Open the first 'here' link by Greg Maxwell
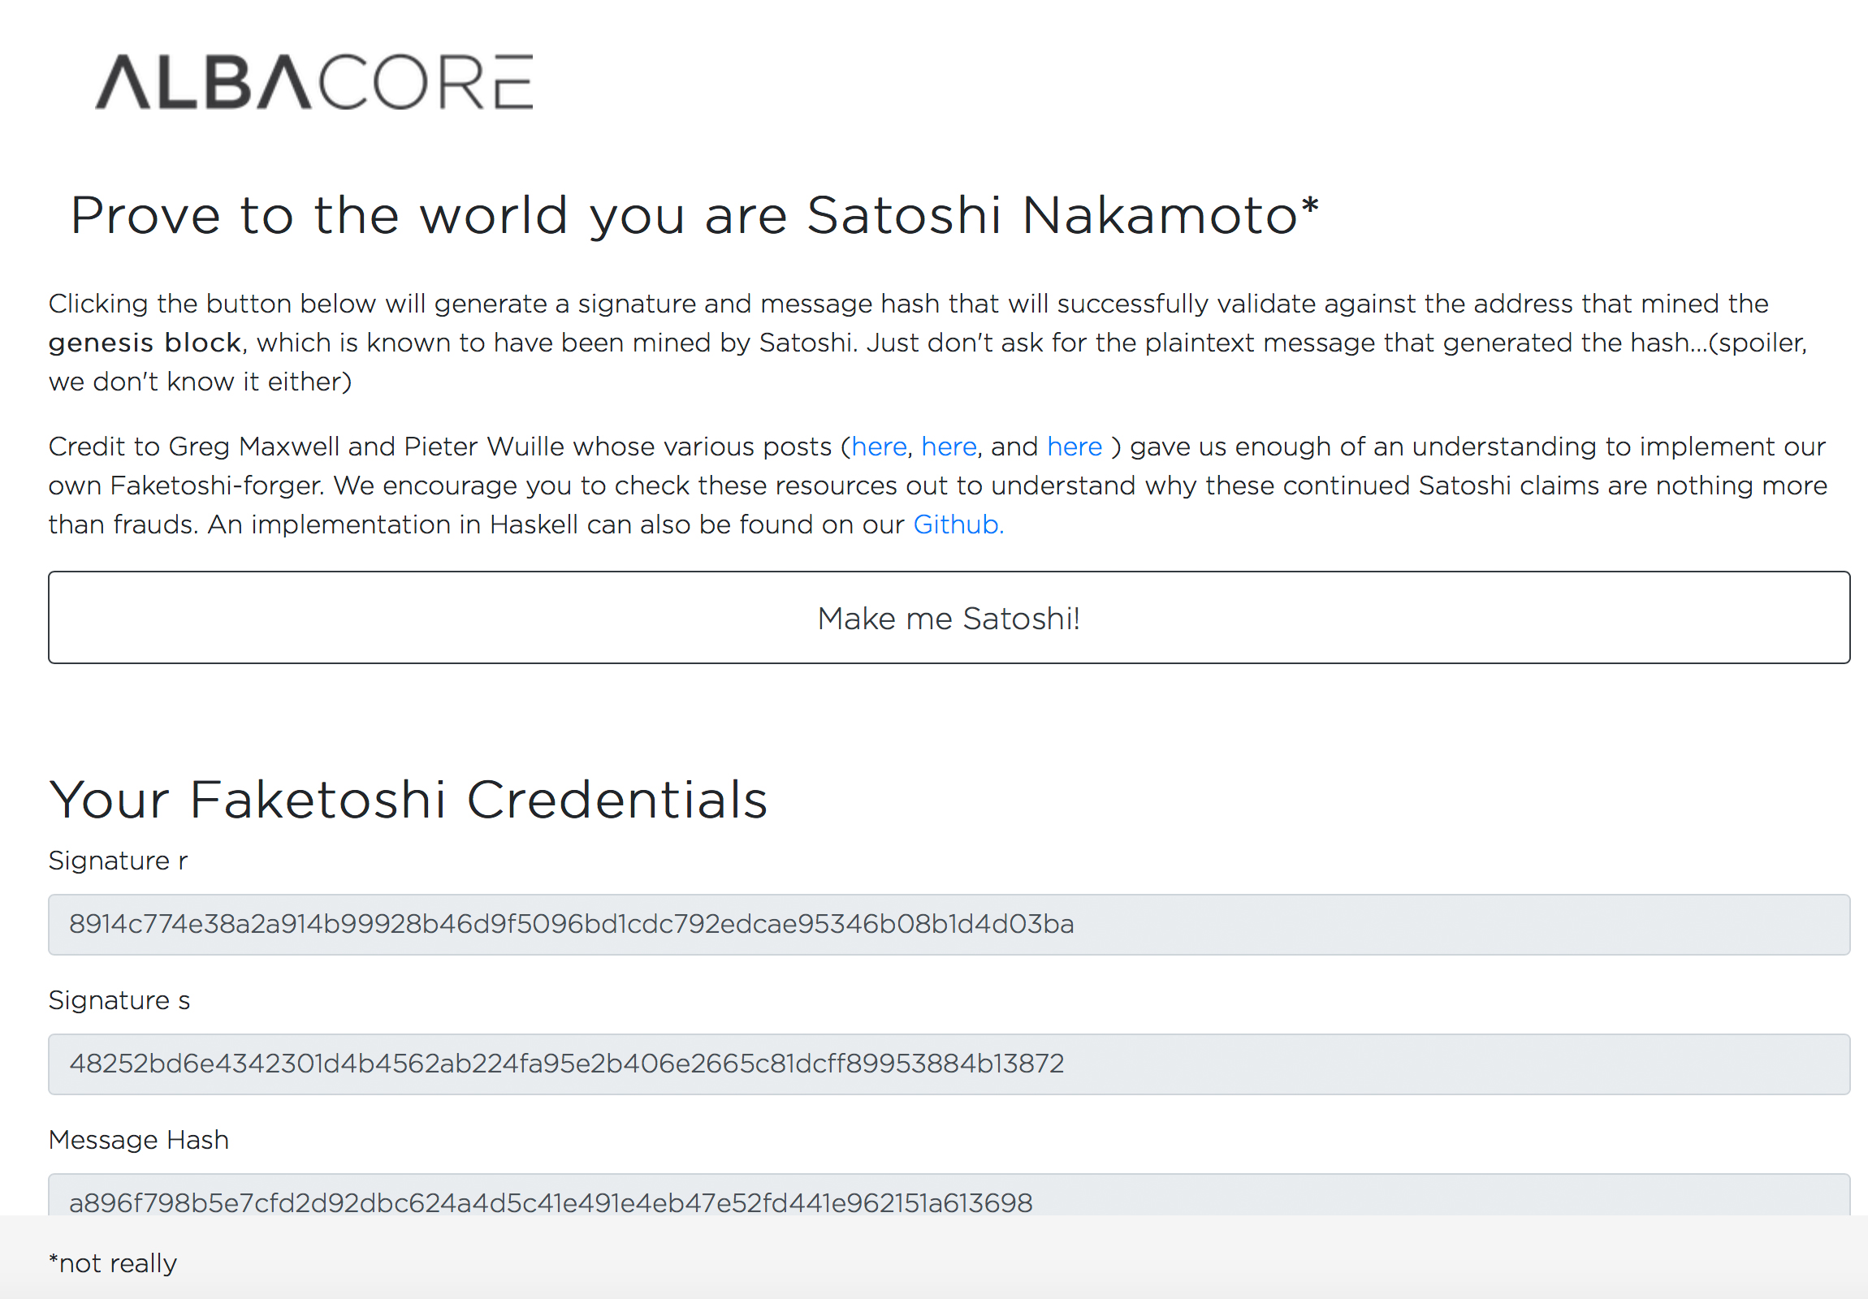This screenshot has height=1299, width=1868. point(879,447)
